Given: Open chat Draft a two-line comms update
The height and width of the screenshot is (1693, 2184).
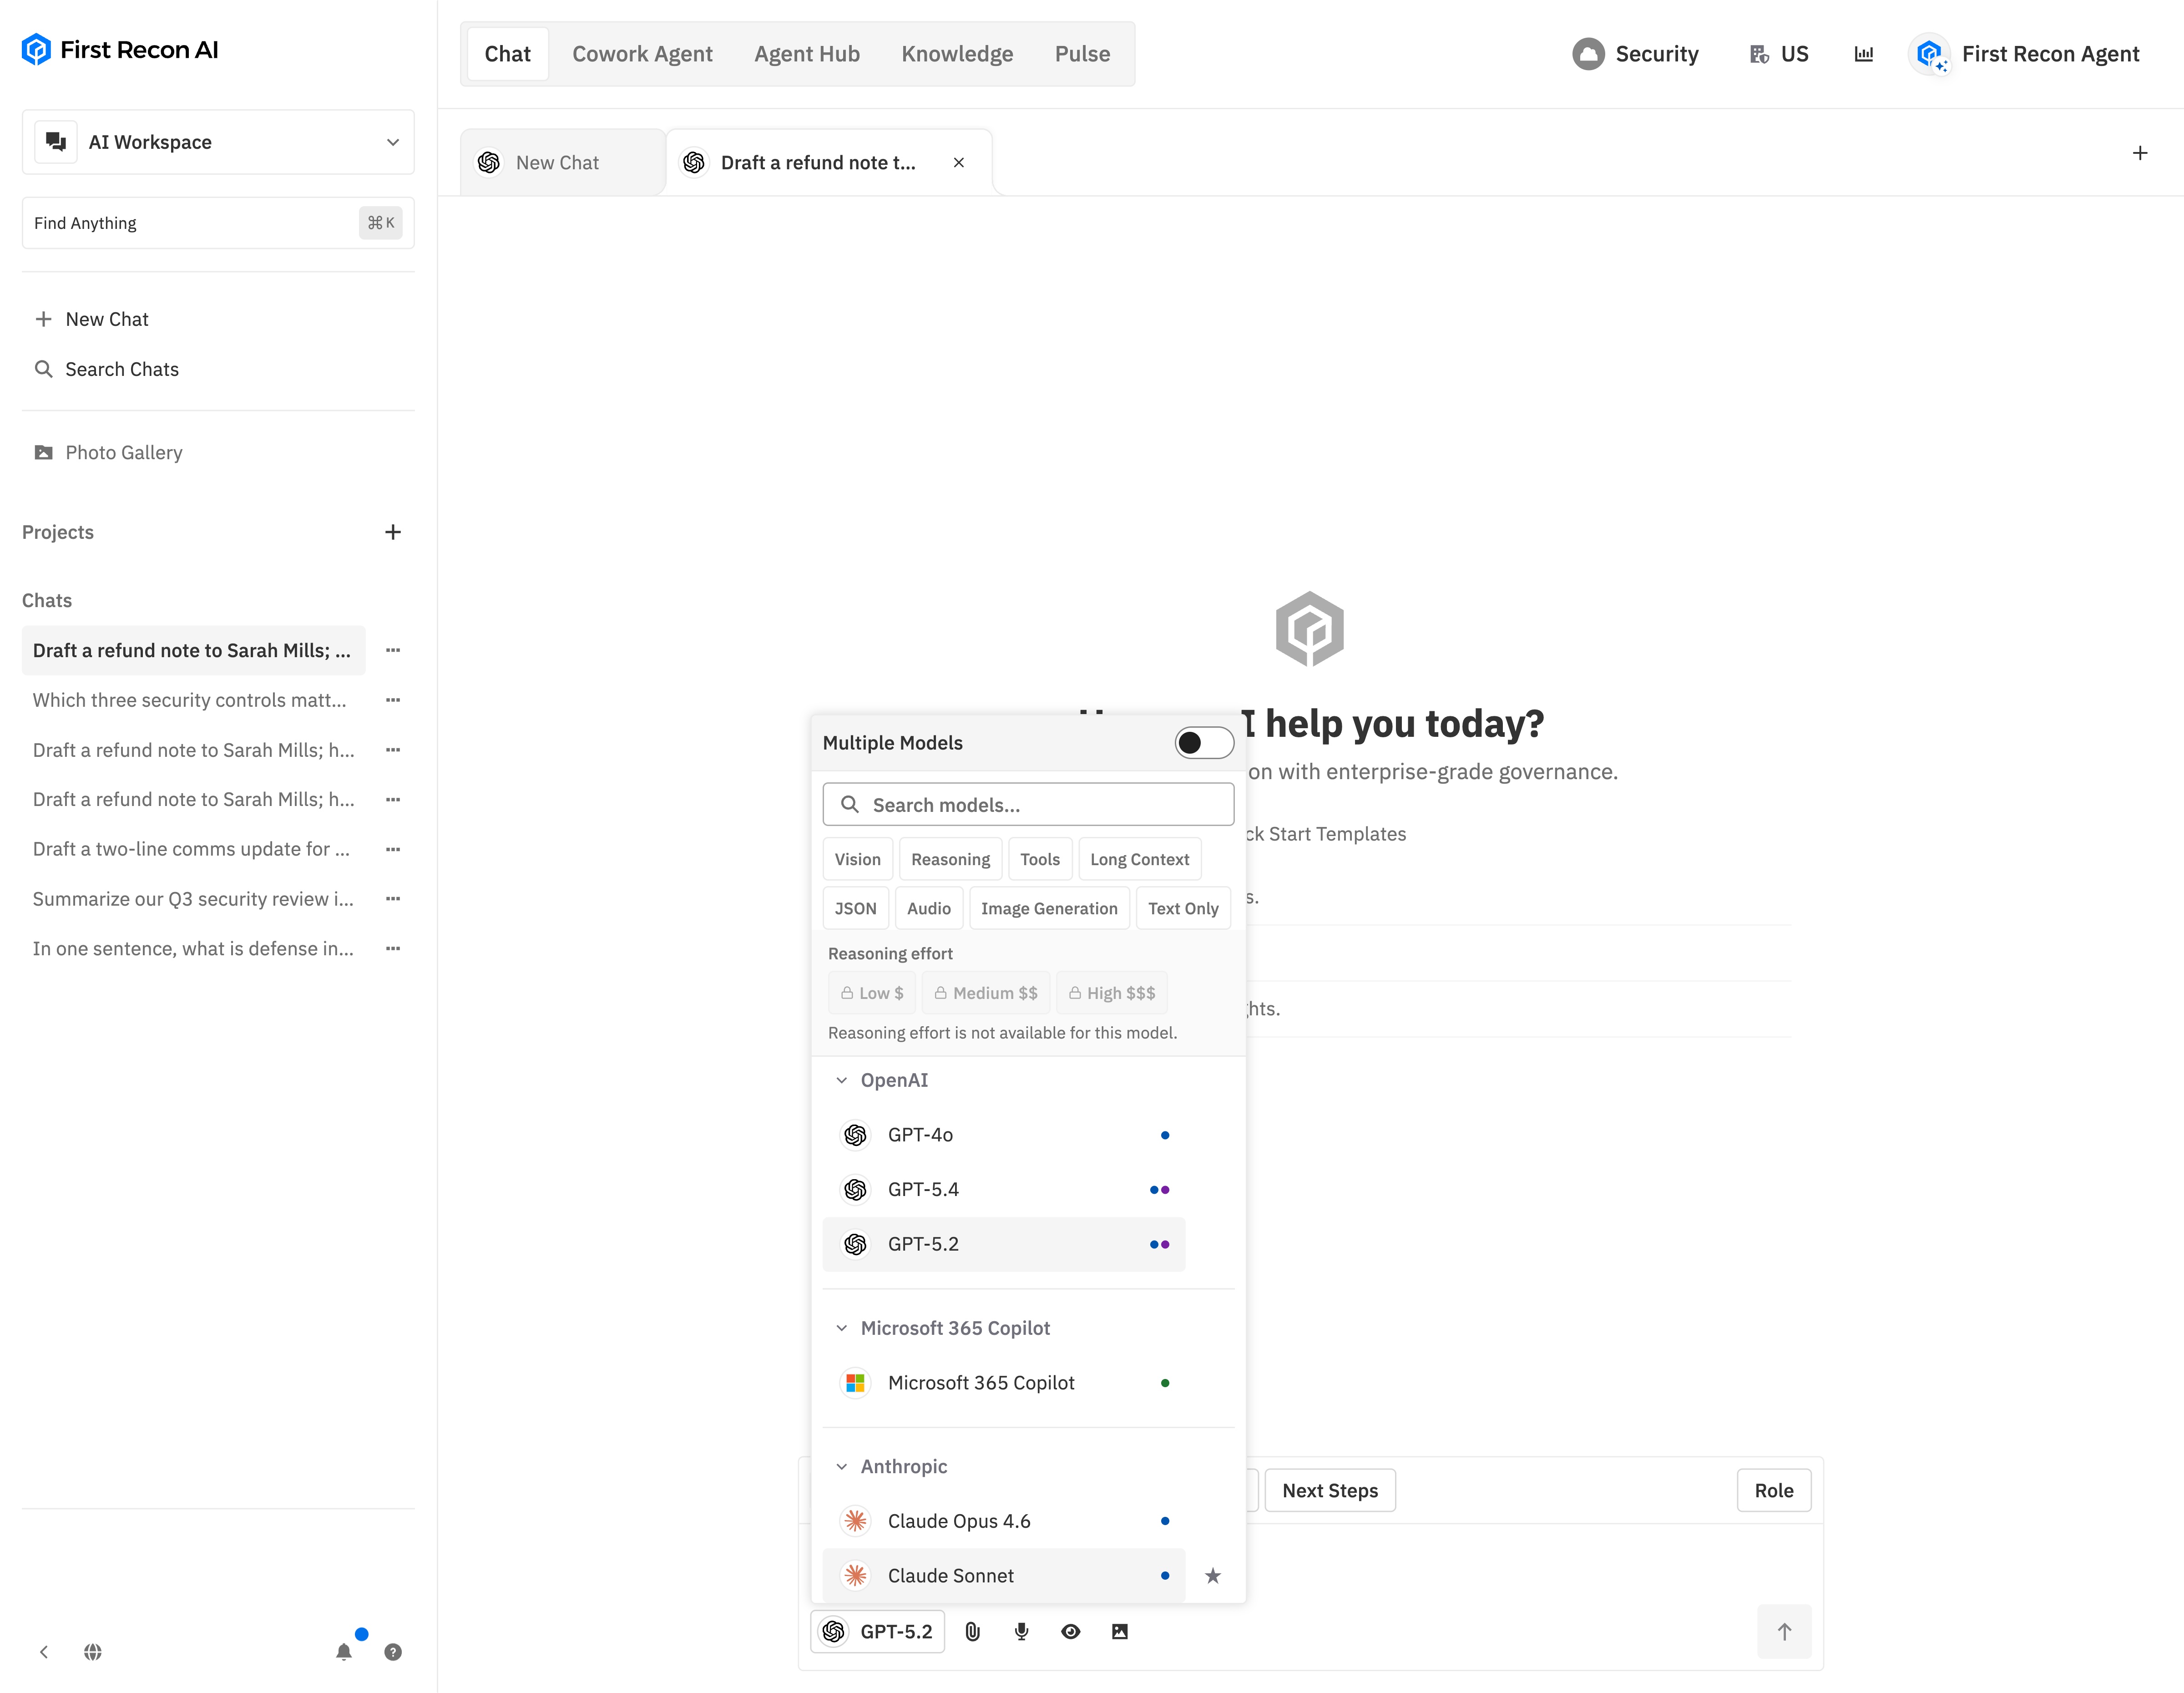Looking at the screenshot, I should [194, 849].
